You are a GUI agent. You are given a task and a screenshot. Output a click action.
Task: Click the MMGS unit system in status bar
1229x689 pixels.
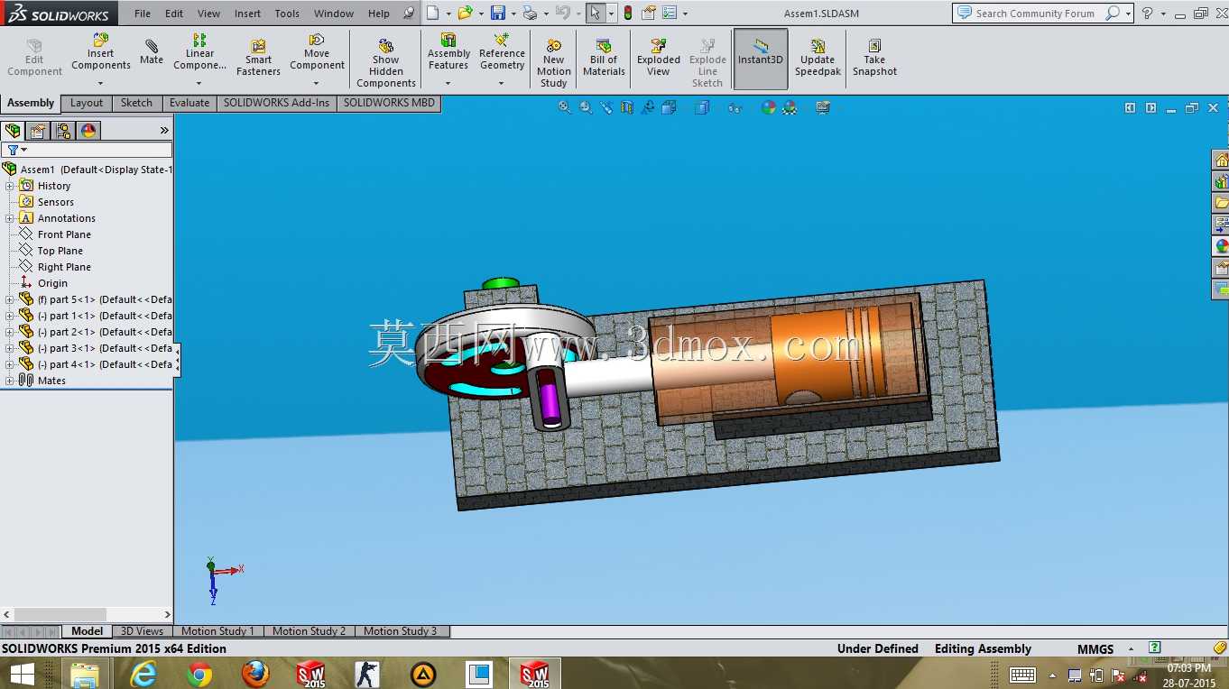pos(1095,649)
